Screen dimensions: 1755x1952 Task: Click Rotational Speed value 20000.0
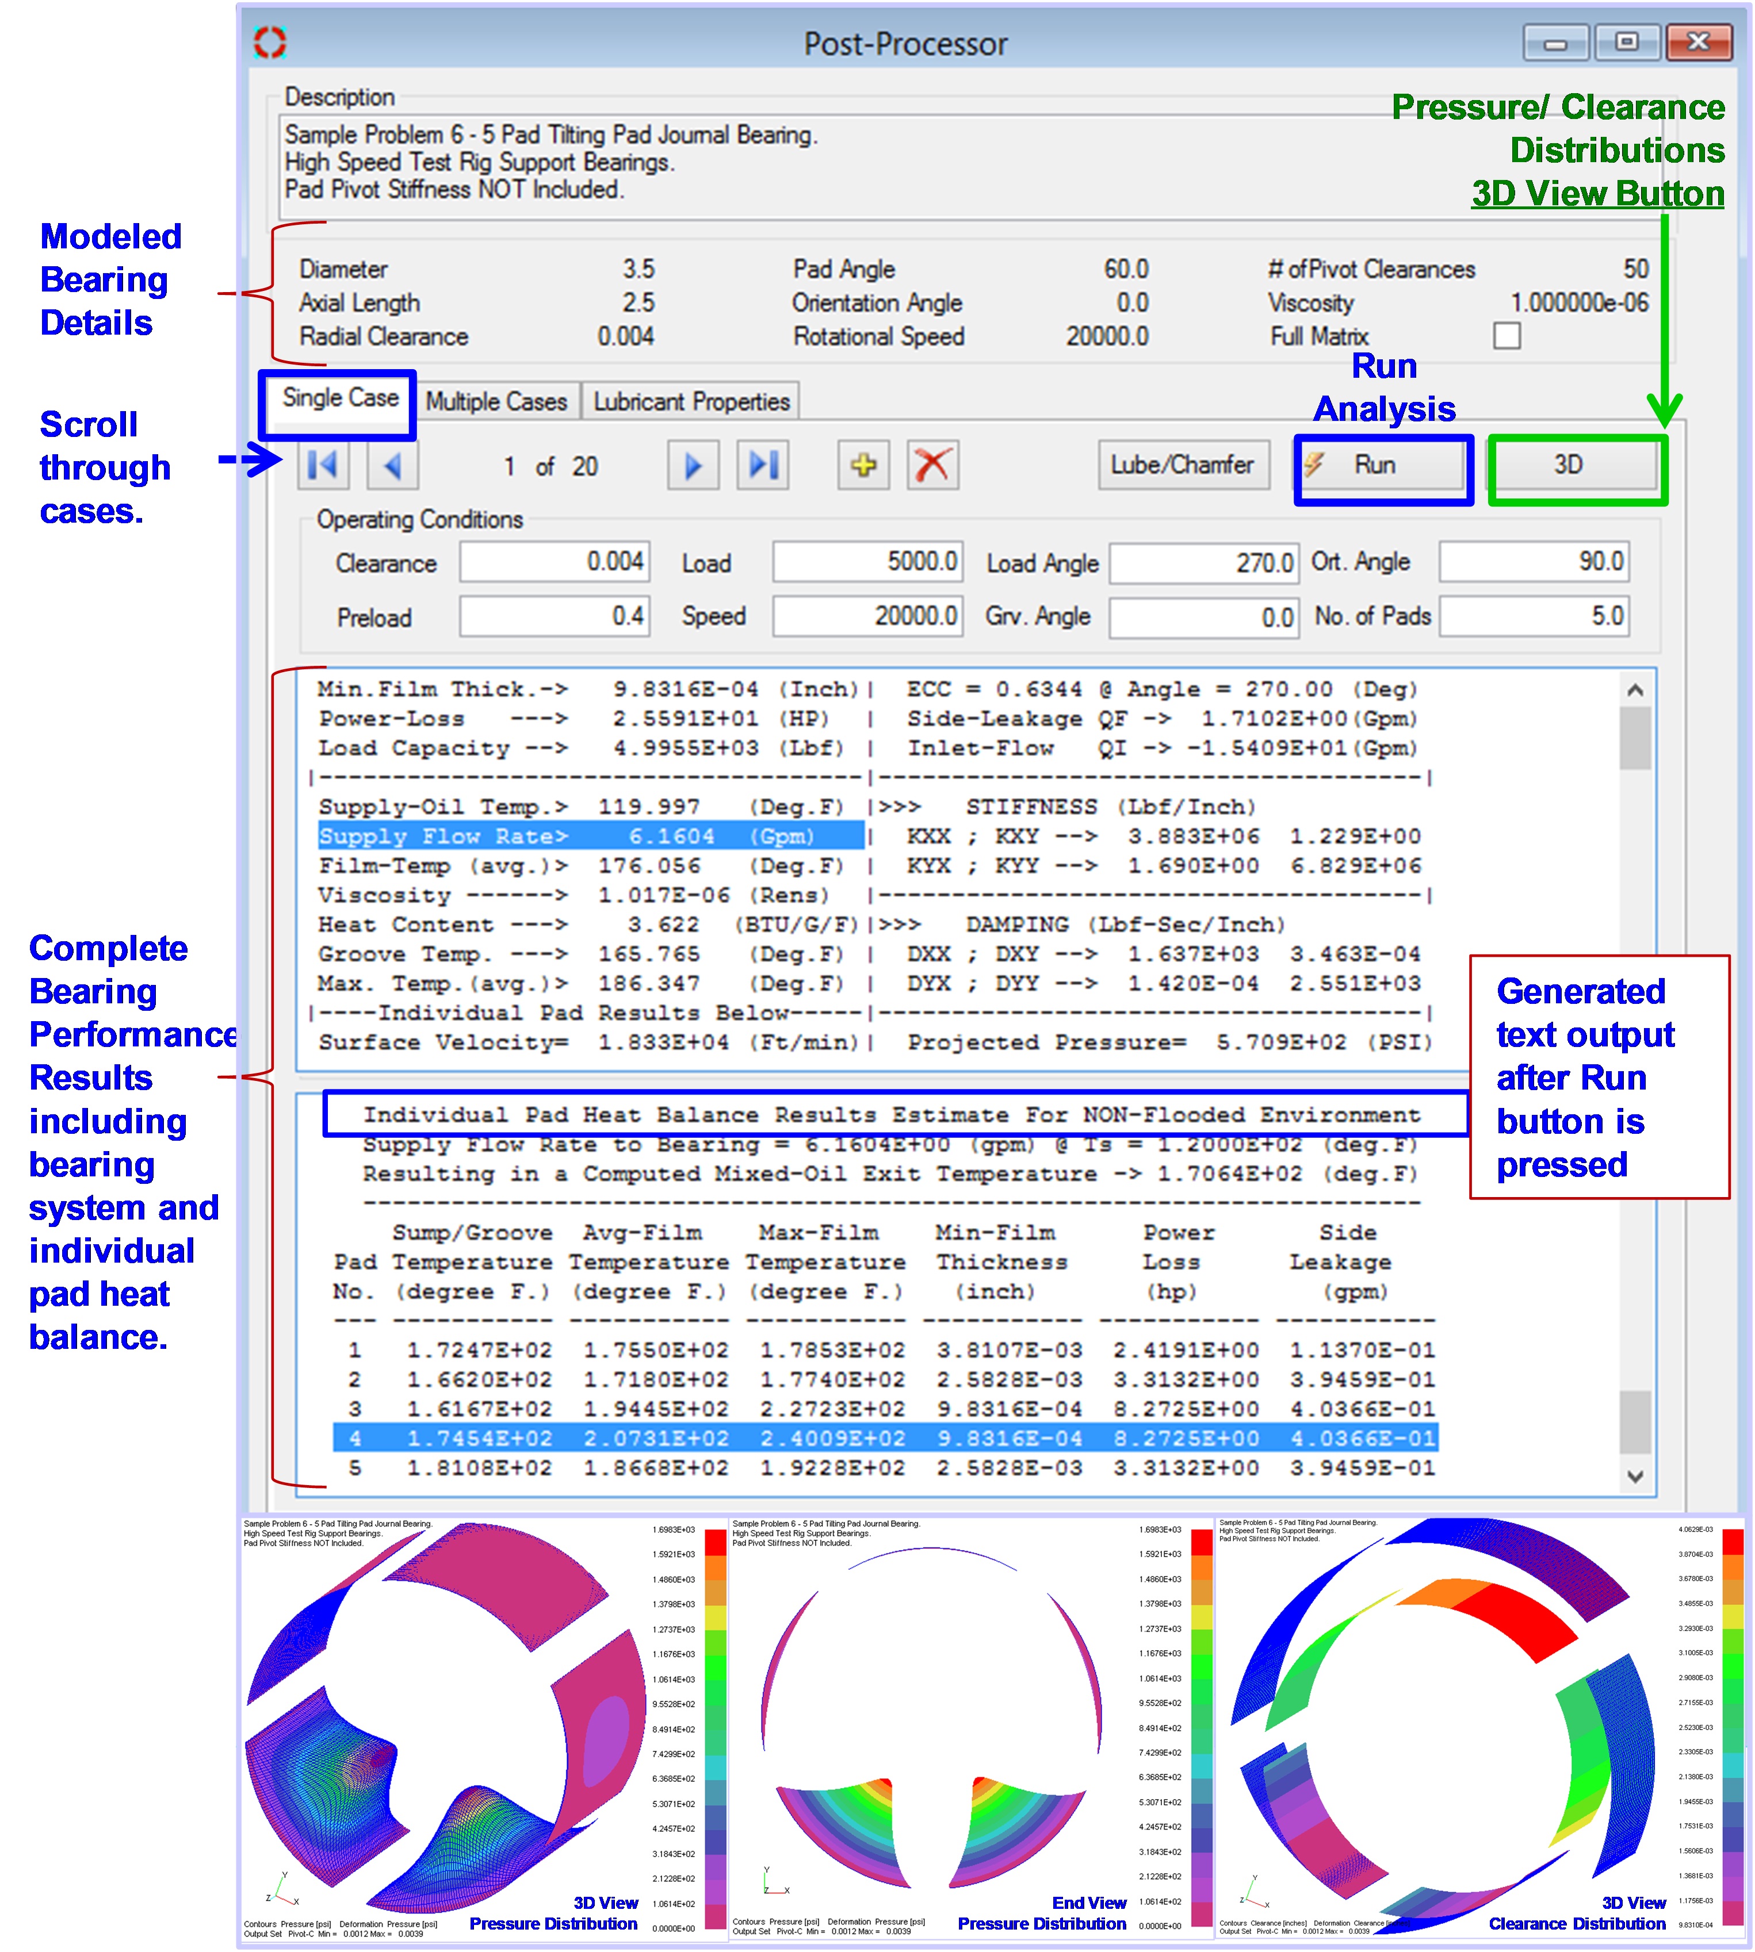tap(1108, 336)
